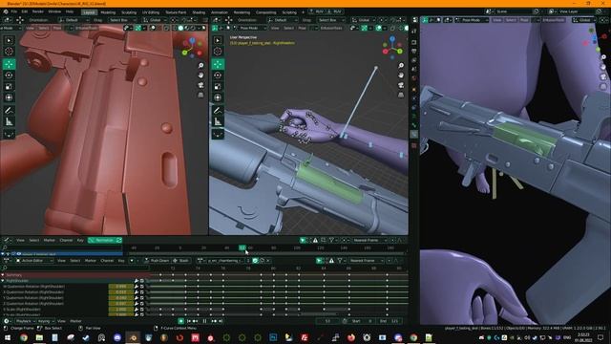Toggle fake user shield for action

pyautogui.click(x=255, y=261)
